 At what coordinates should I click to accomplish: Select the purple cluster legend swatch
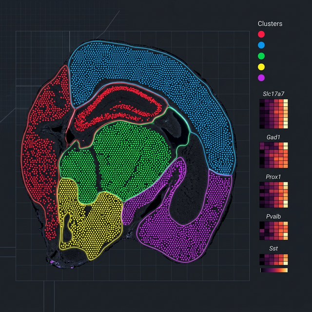point(261,78)
